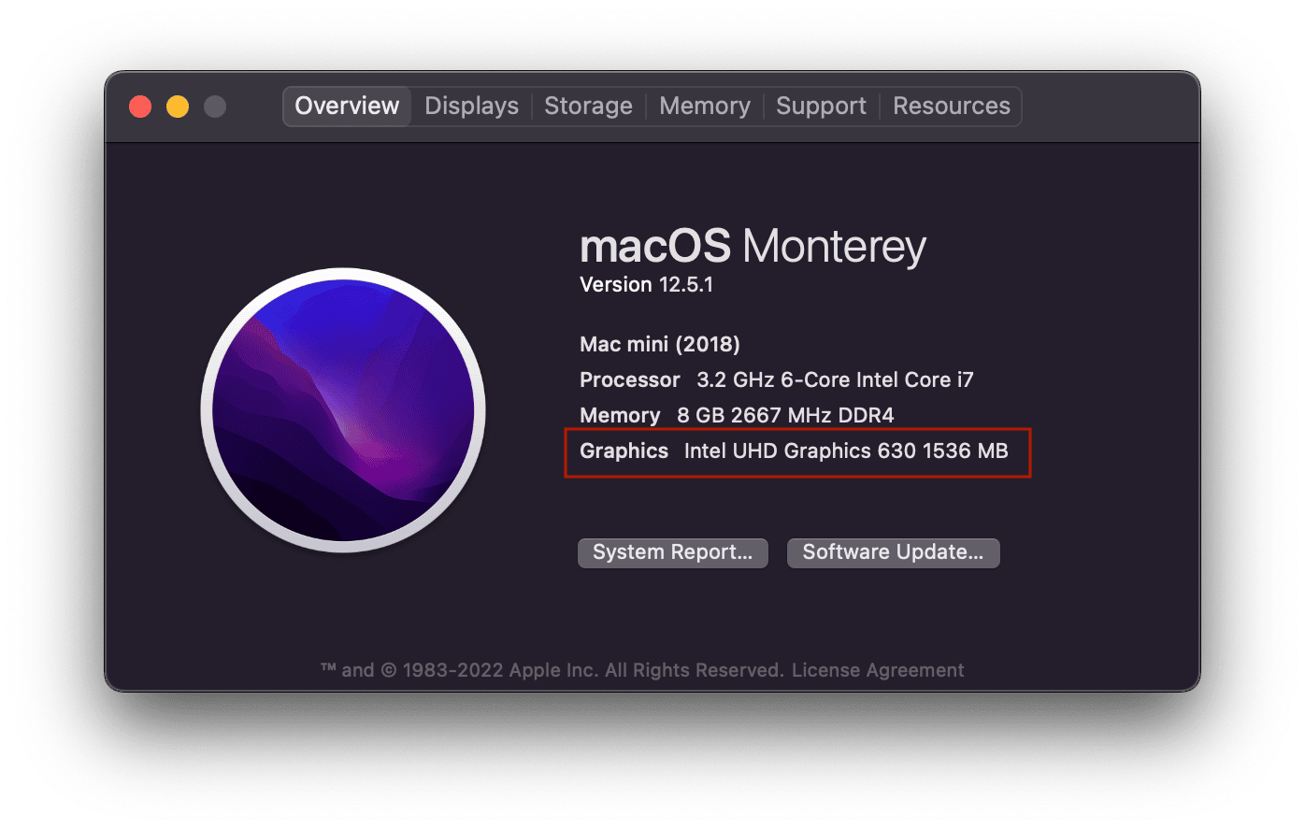This screenshot has height=830, width=1305.
Task: Click the Intel UHD Graphics 630 line
Action: tap(845, 451)
